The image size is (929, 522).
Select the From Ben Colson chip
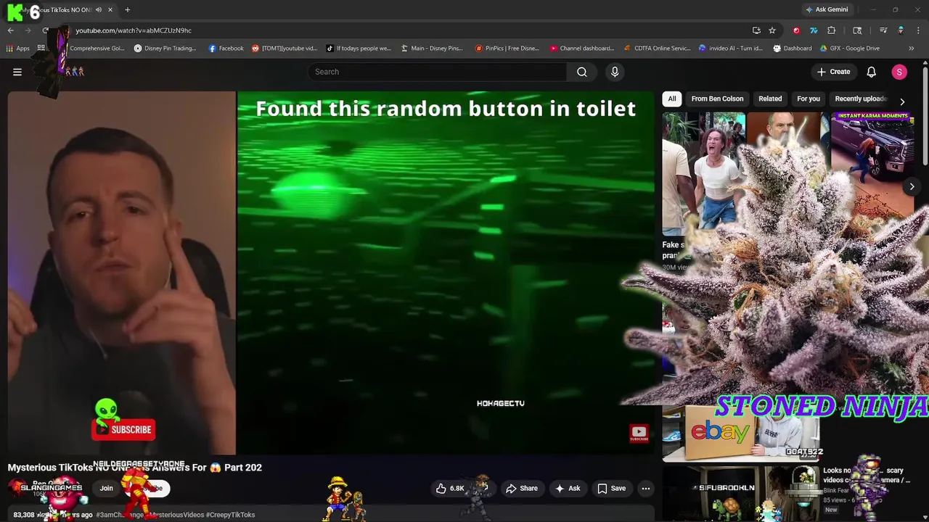[717, 99]
